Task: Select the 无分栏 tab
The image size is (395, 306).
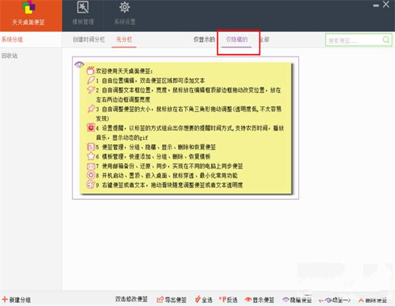Action: (x=123, y=40)
